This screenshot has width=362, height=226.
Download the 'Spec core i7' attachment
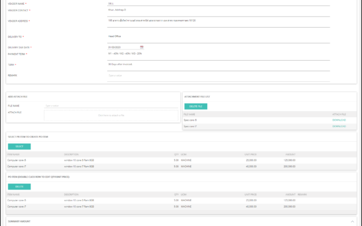tap(339, 127)
